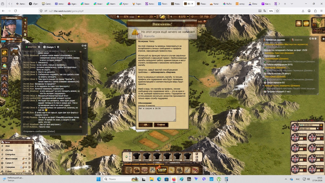Close the Салун 1 chat tab

[58, 47]
